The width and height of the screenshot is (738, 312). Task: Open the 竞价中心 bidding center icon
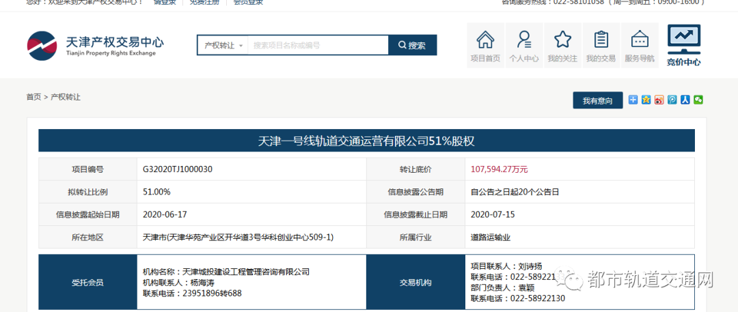coord(683,46)
